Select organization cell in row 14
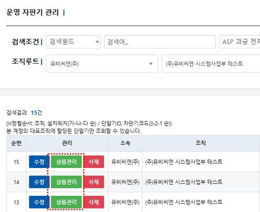 tap(201, 182)
